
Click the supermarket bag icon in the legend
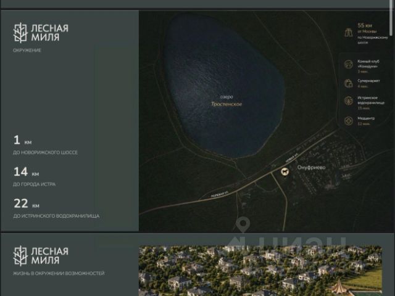click(349, 83)
